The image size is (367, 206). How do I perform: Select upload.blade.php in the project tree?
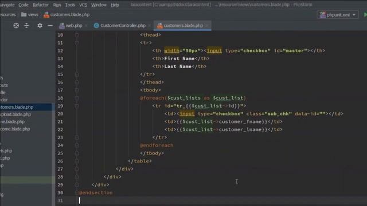[x=15, y=114]
